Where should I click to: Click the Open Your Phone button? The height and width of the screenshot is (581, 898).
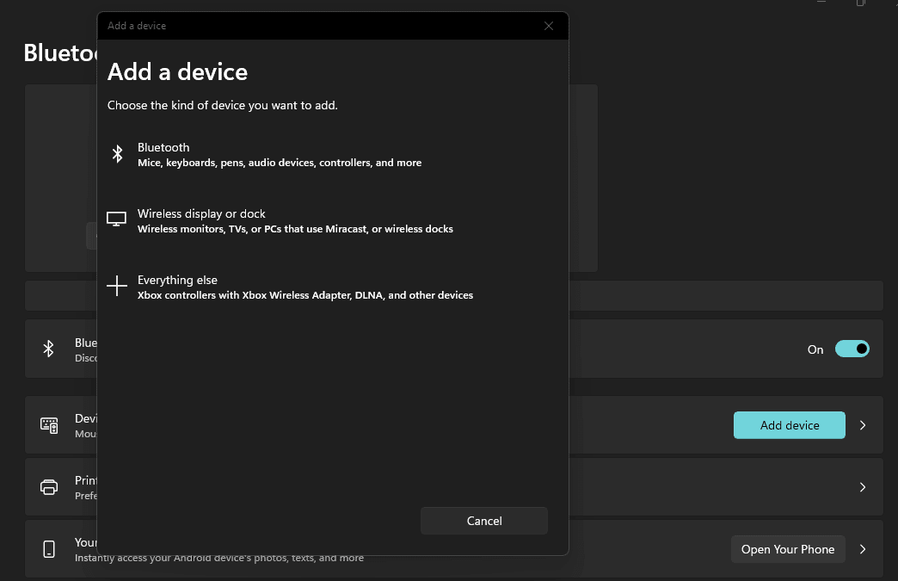pos(787,548)
